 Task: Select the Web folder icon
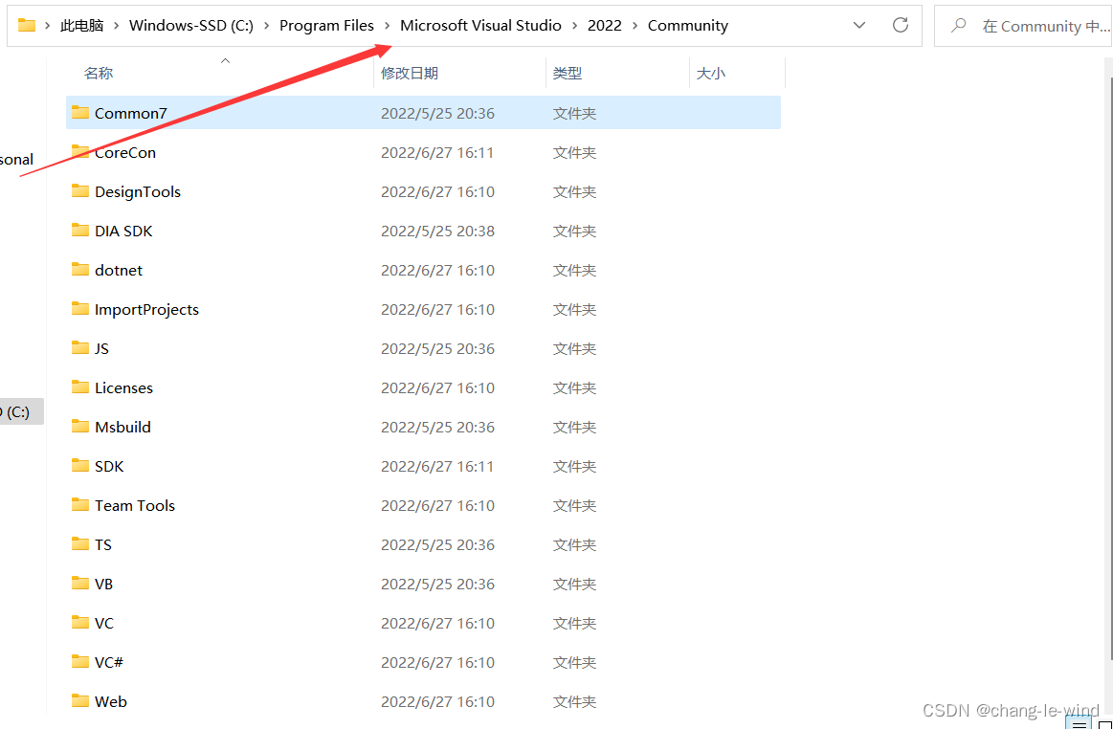(x=80, y=700)
